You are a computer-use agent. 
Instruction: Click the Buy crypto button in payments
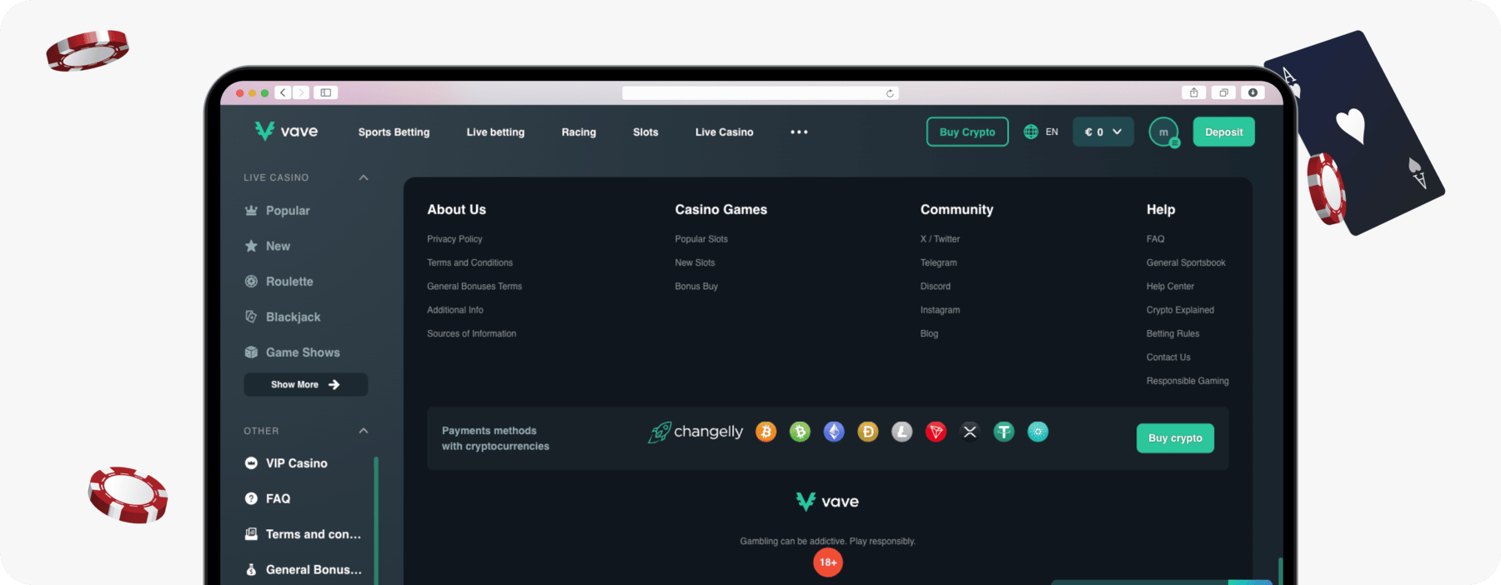[x=1175, y=438]
